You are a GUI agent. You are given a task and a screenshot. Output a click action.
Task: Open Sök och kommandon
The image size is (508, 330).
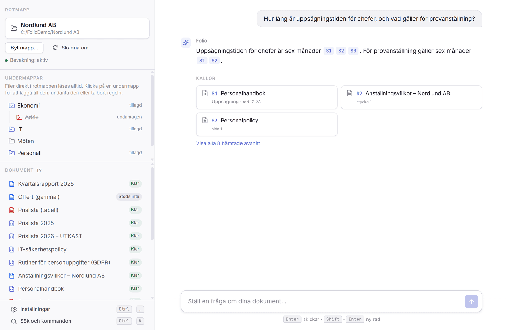point(77,321)
